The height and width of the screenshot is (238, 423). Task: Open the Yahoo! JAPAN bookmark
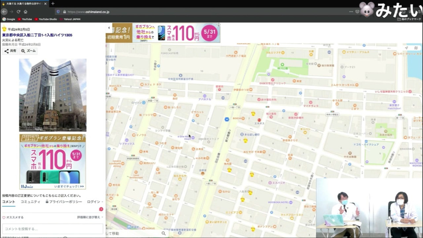[70, 19]
